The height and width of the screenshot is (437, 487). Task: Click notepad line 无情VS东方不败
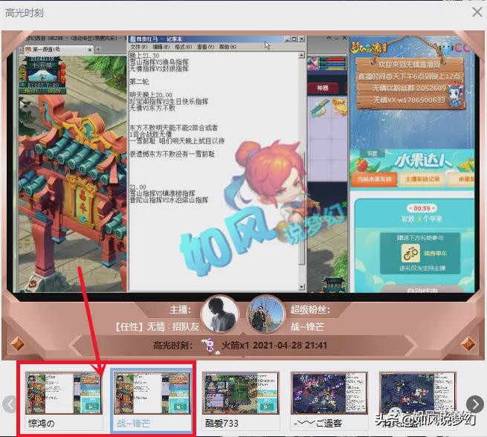152,108
